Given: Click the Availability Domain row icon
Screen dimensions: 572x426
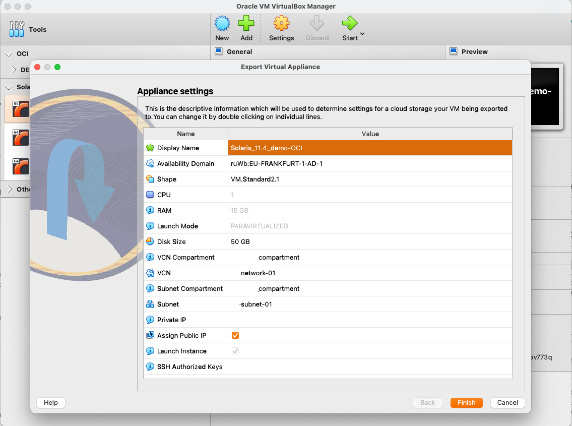Looking at the screenshot, I should tap(150, 163).
